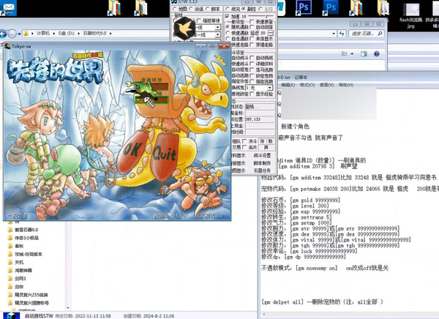Open the first desktop folder shortcut left of STW window
This screenshot has height=319, width=439.
114,8
